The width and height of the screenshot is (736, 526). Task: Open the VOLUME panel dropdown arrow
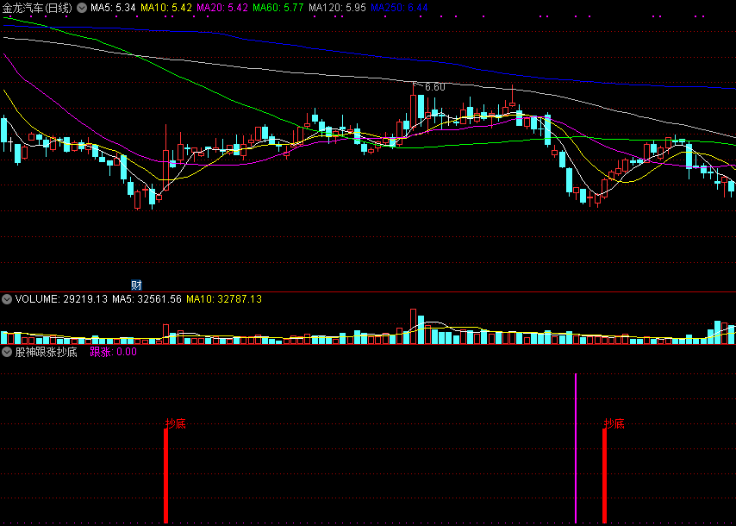click(7, 299)
